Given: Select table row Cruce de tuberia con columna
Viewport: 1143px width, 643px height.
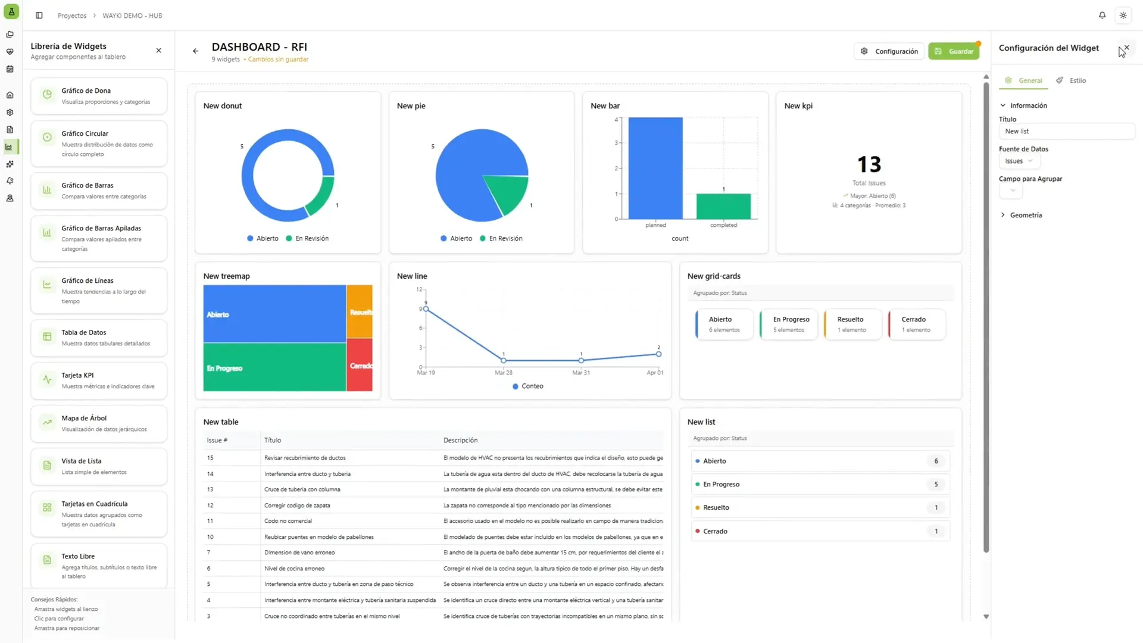Looking at the screenshot, I should (433, 489).
